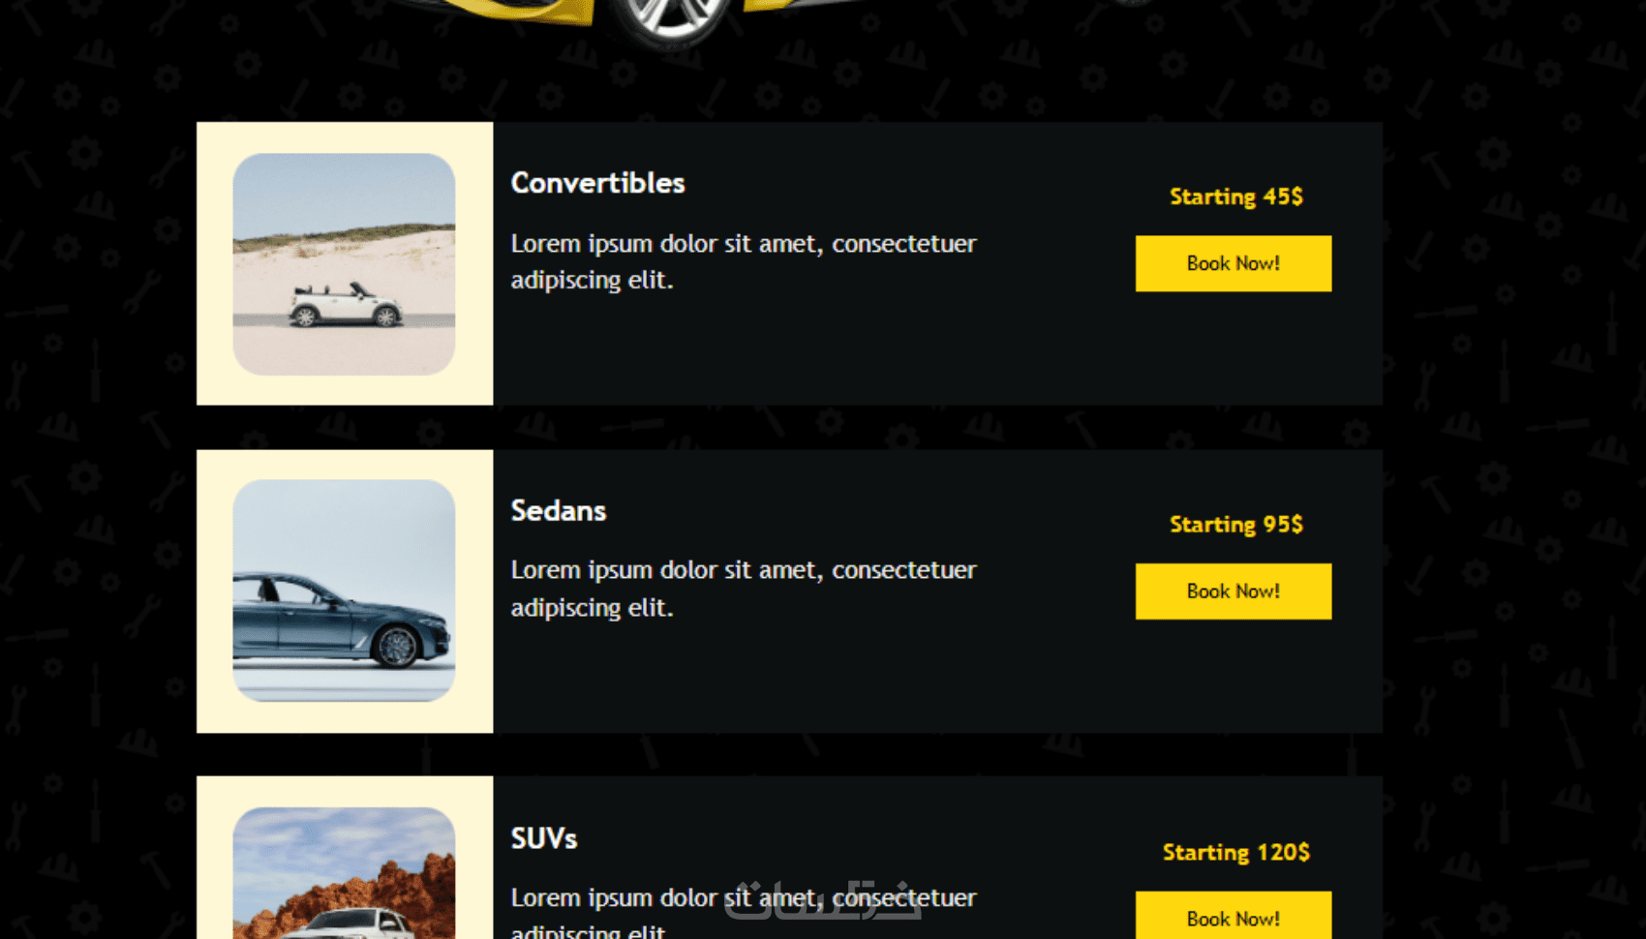This screenshot has height=939, width=1646.
Task: Select the Convertibles heading
Action: point(597,183)
